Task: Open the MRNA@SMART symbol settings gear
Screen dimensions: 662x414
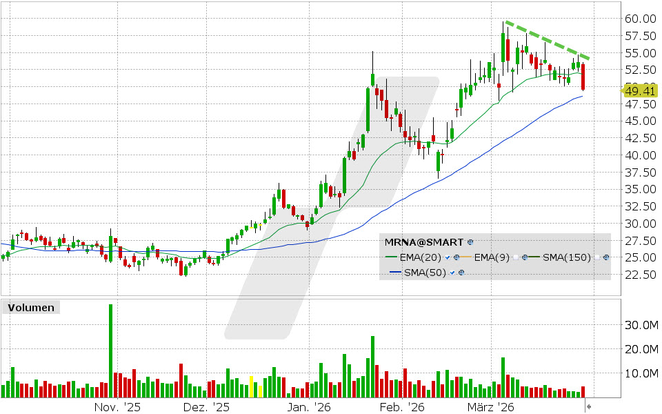Action: [470, 241]
